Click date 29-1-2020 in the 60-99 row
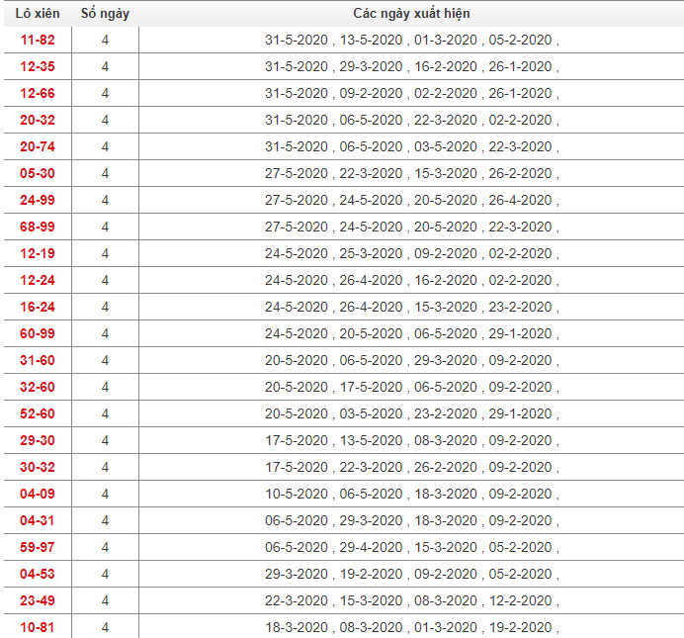This screenshot has height=638, width=684. click(x=521, y=333)
